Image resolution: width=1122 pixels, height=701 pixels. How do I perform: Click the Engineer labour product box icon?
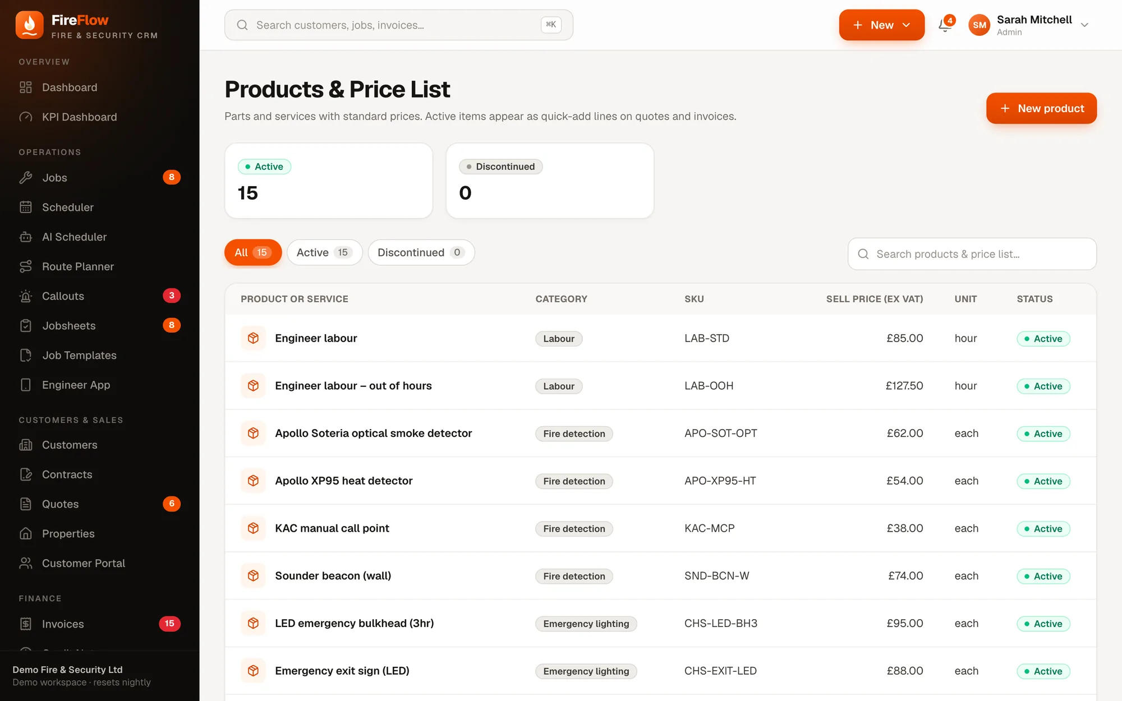(253, 338)
